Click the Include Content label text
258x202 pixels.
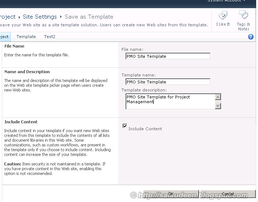point(145,129)
